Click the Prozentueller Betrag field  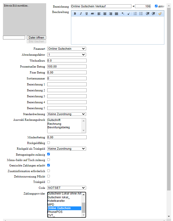click(x=67, y=66)
